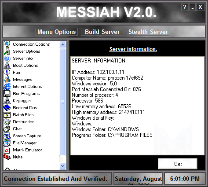Click the Messages messenger icon

pos(7,80)
